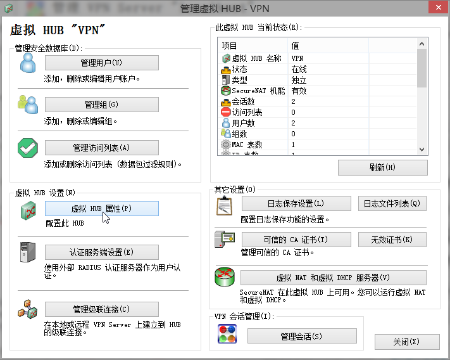Click the group icon beside 管理组
The height and width of the screenshot is (360, 450).
(x=28, y=105)
